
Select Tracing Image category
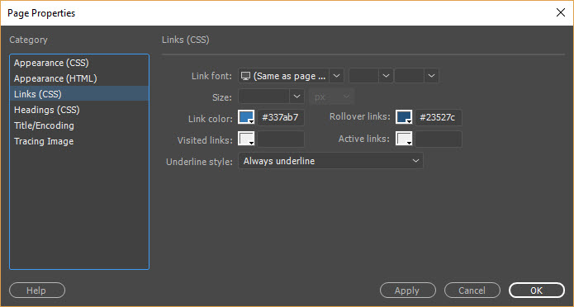coord(79,141)
